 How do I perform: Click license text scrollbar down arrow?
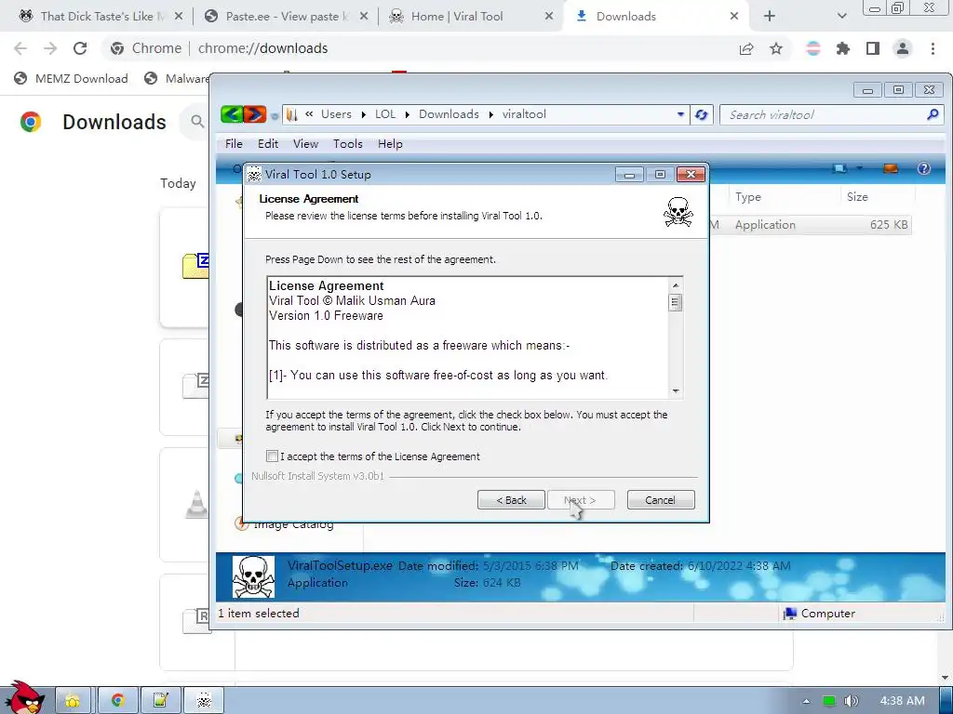pyautogui.click(x=676, y=391)
